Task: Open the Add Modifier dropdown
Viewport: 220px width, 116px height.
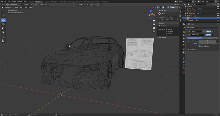Action: (202, 28)
